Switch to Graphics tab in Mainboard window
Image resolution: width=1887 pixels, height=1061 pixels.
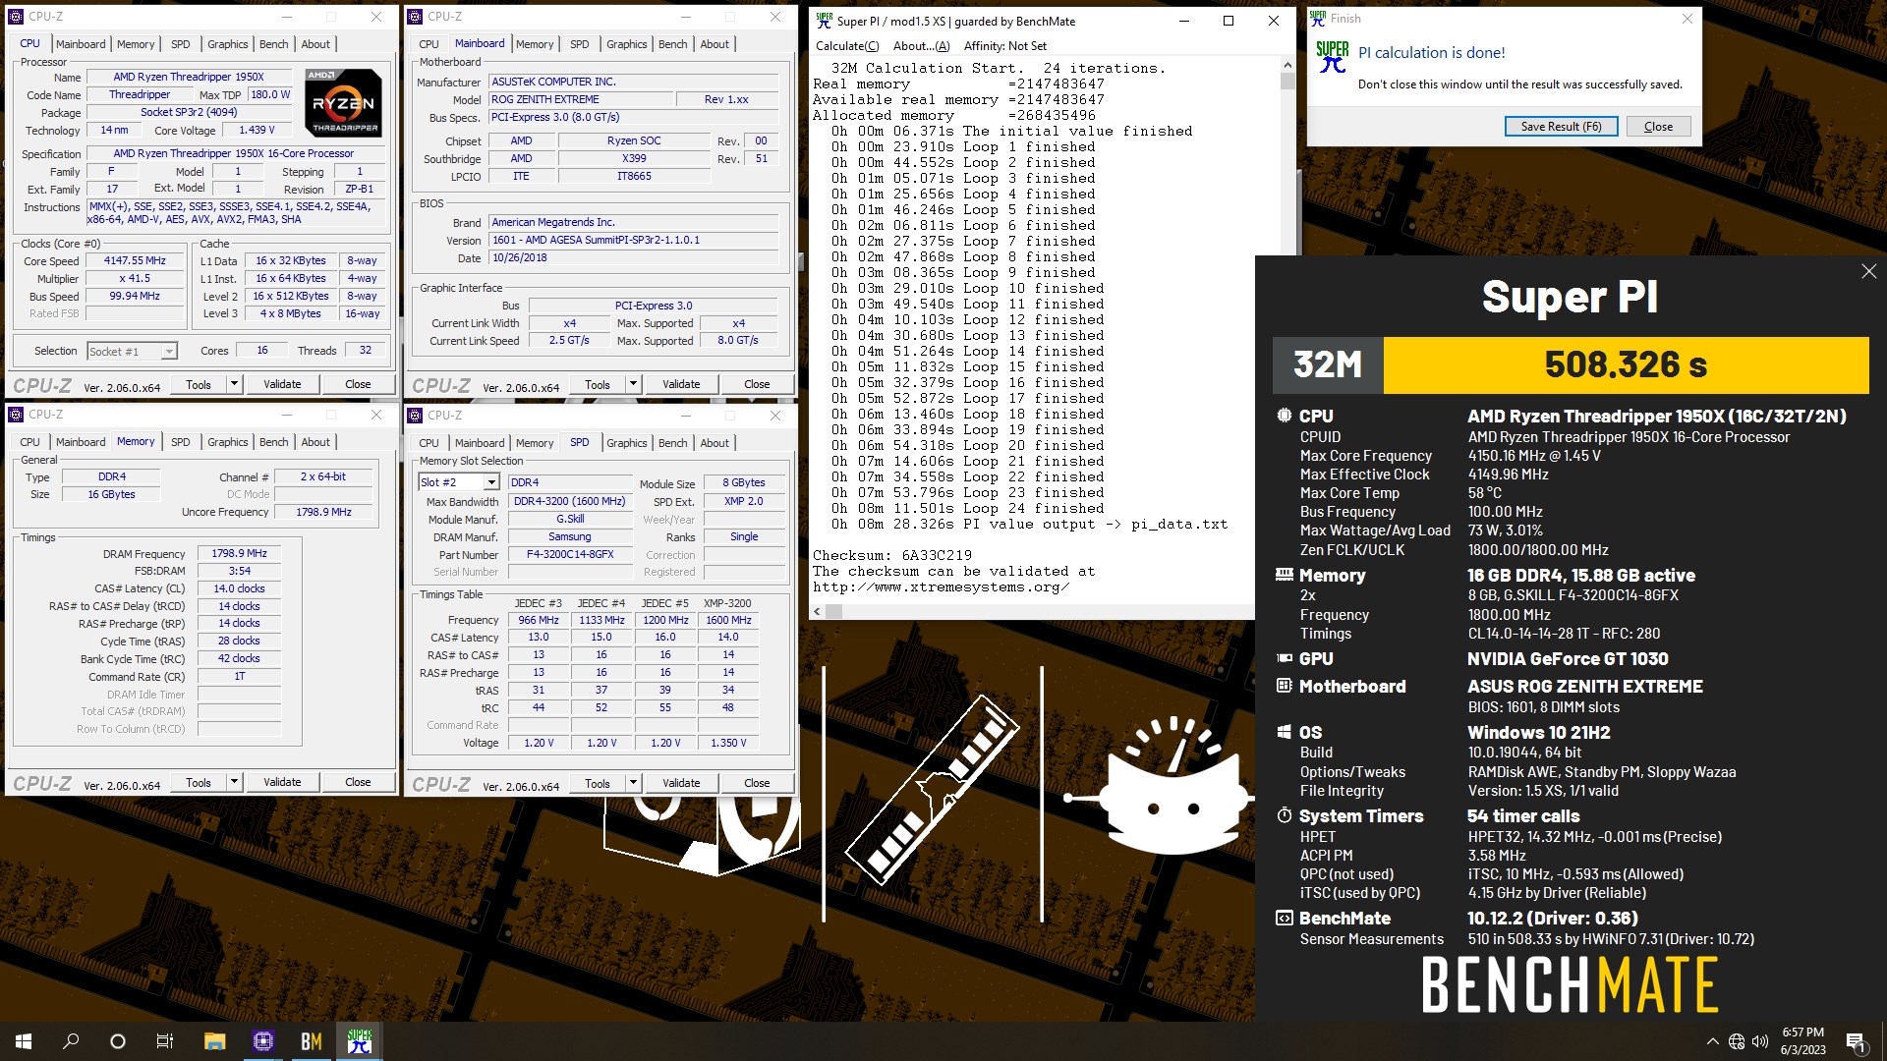click(x=626, y=44)
